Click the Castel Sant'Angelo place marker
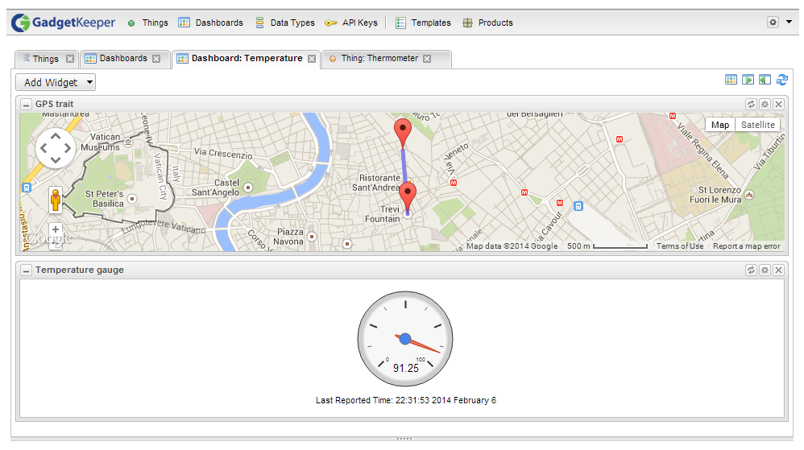The width and height of the screenshot is (804, 450). tap(248, 188)
